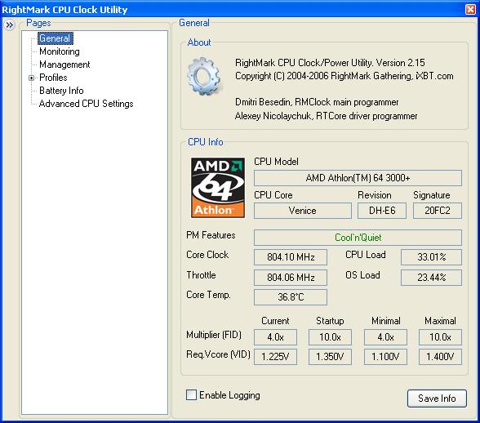Expand the Profiles tree node
Screen dimensions: 480x423
31,78
